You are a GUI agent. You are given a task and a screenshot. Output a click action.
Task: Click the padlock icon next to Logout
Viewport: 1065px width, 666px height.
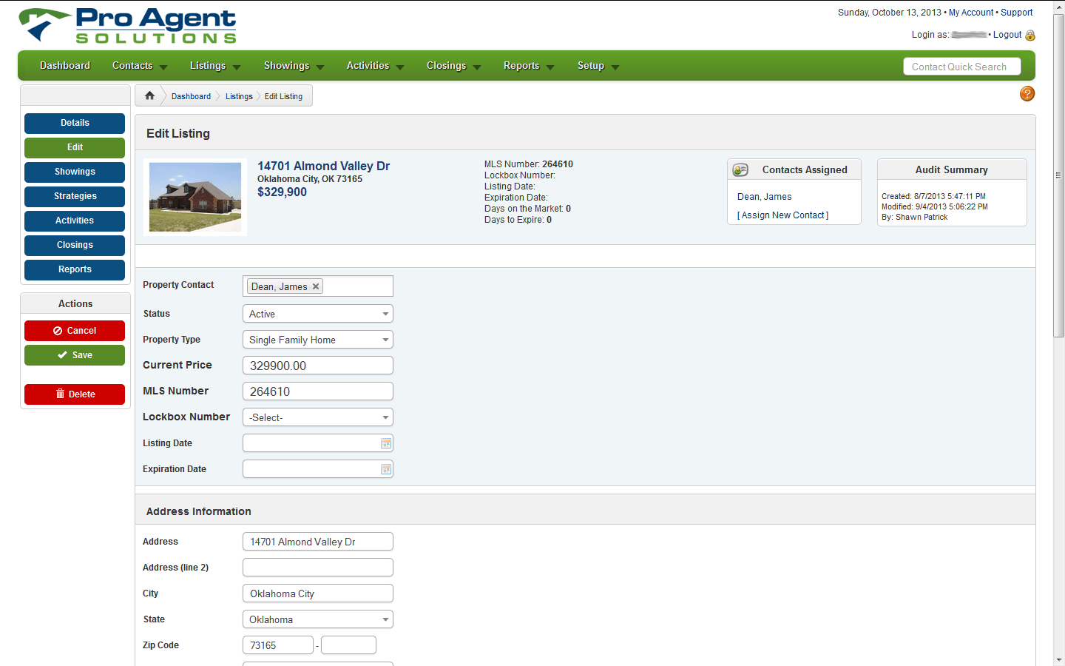pos(1032,35)
